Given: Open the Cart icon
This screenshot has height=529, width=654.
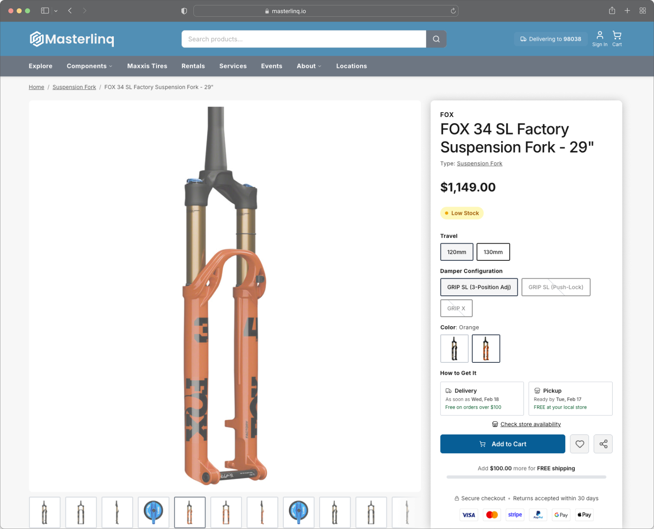Looking at the screenshot, I should pos(616,39).
